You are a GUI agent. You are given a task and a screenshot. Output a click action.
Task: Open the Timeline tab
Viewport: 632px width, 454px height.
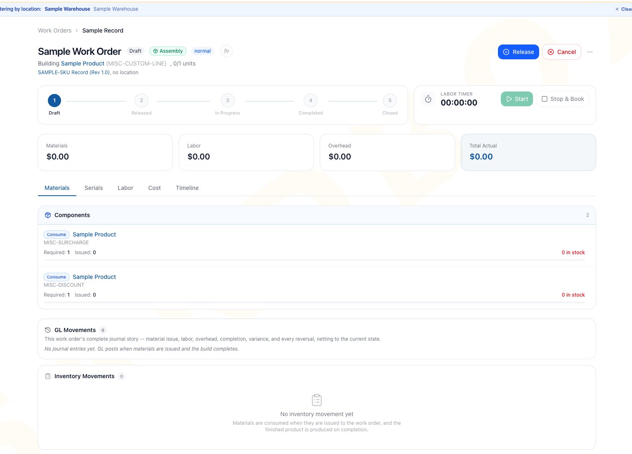(x=187, y=188)
